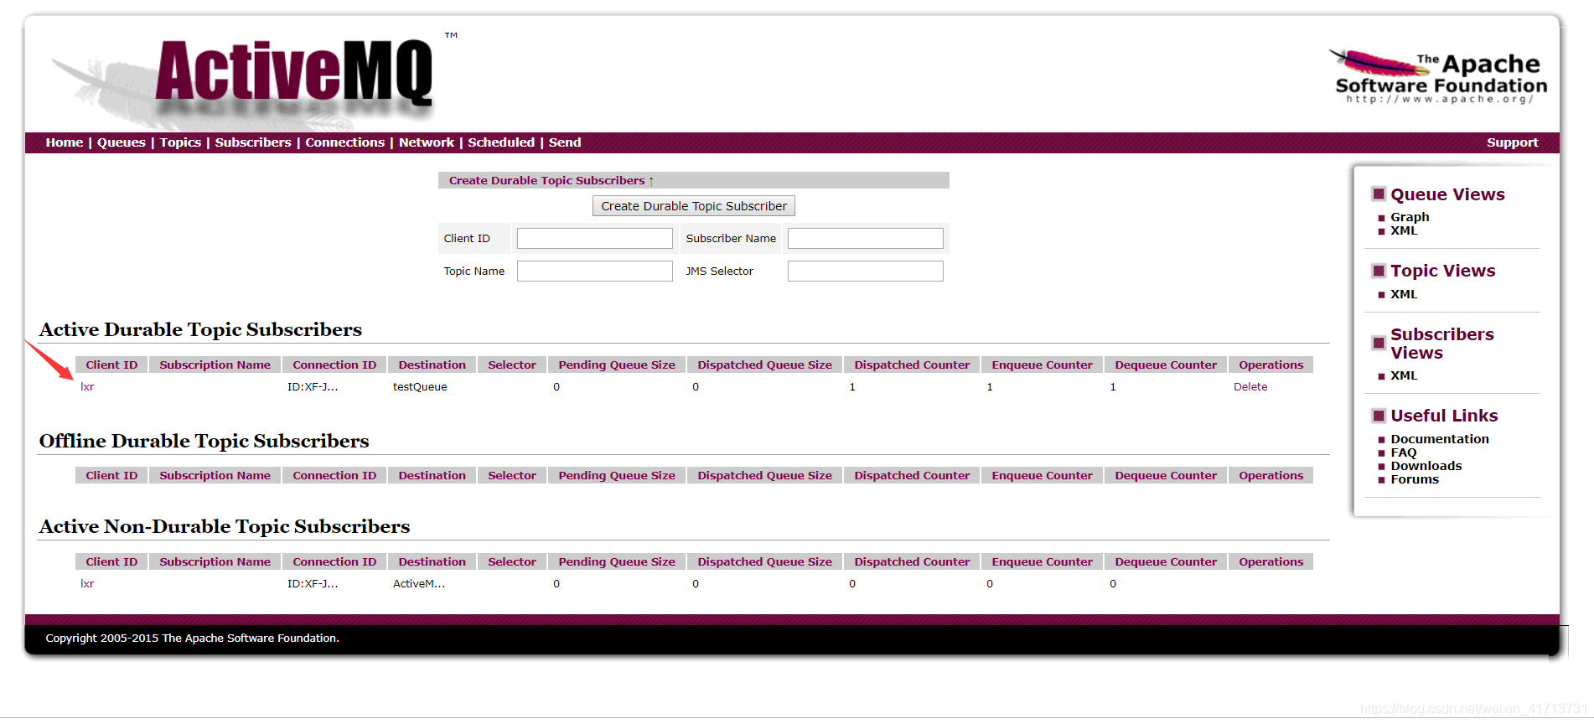
Task: Click Create Durable Topic Subscriber button
Action: [x=694, y=206]
